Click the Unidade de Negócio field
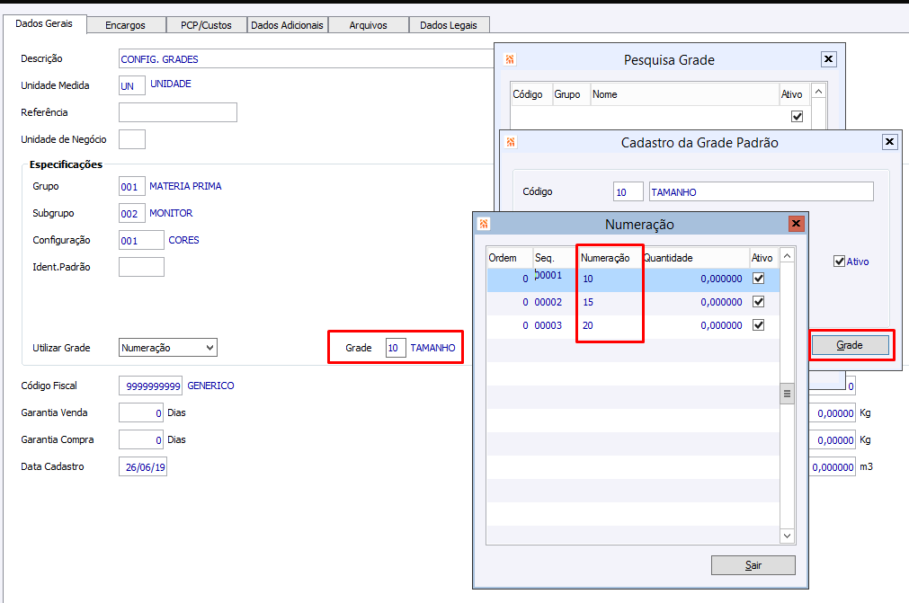 pyautogui.click(x=131, y=139)
